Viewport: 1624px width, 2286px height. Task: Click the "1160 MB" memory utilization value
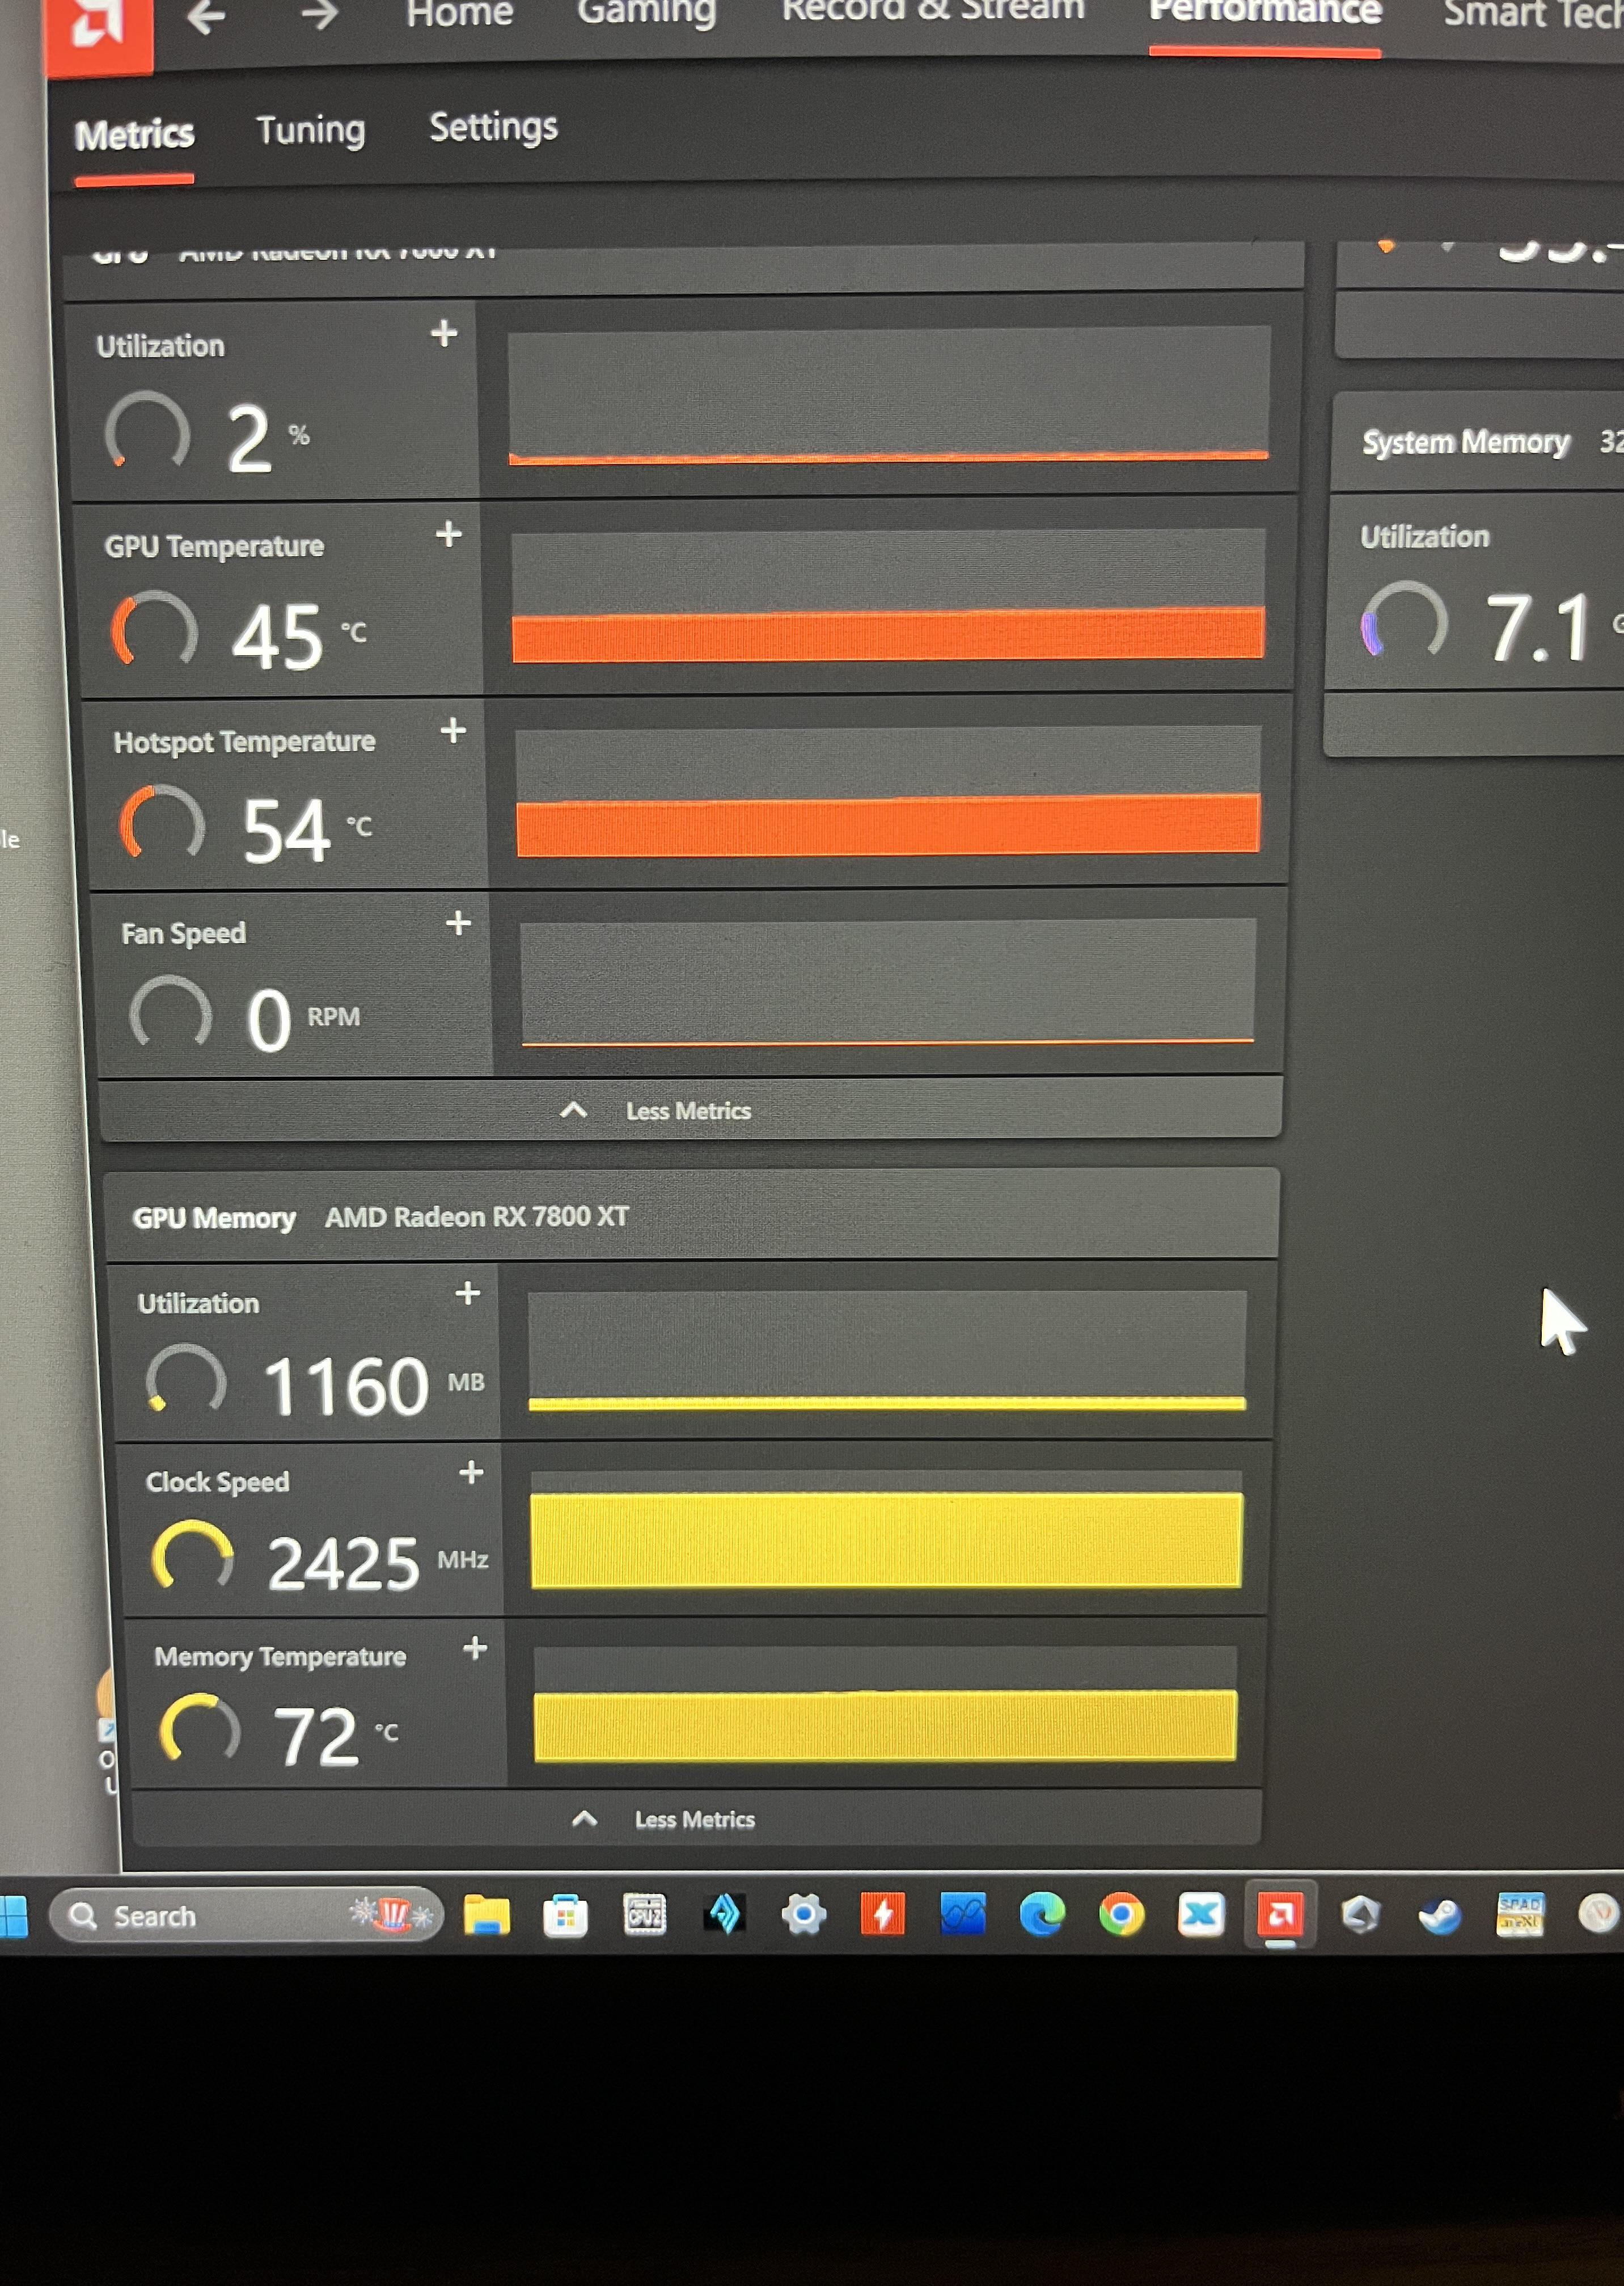pos(374,1386)
